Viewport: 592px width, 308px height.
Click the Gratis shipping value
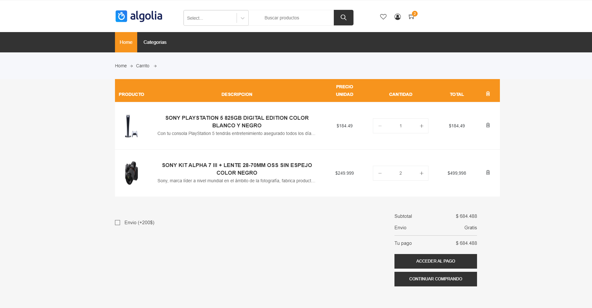(x=471, y=228)
